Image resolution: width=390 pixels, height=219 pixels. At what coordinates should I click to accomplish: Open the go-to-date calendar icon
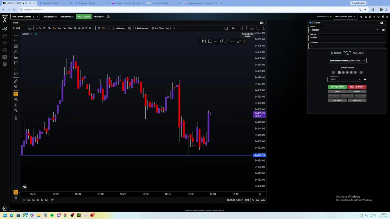pos(52,200)
